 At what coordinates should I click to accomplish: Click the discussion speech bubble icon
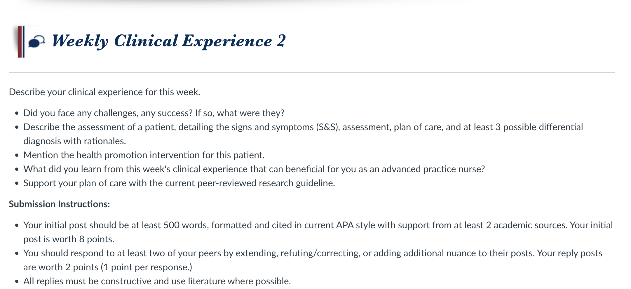(36, 41)
